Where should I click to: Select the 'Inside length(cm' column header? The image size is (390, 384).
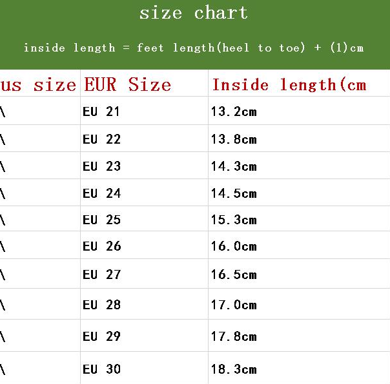pyautogui.click(x=289, y=84)
